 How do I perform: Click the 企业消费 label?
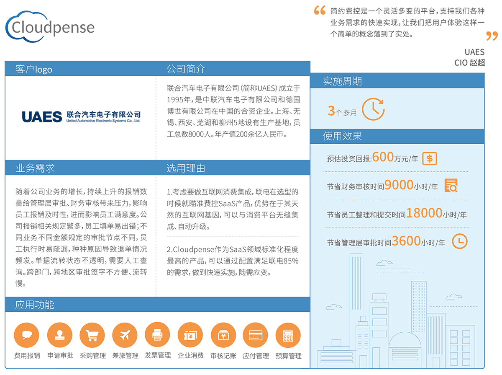pos(190,356)
